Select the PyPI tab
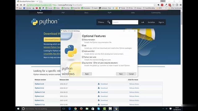The width and height of the screenshot is (198, 111). click(x=110, y=13)
